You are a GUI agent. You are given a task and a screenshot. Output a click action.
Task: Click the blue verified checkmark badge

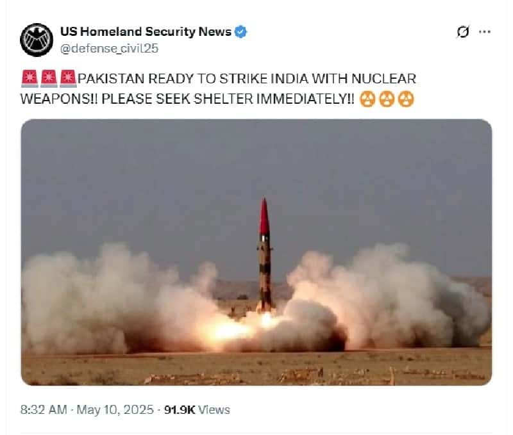pyautogui.click(x=241, y=31)
